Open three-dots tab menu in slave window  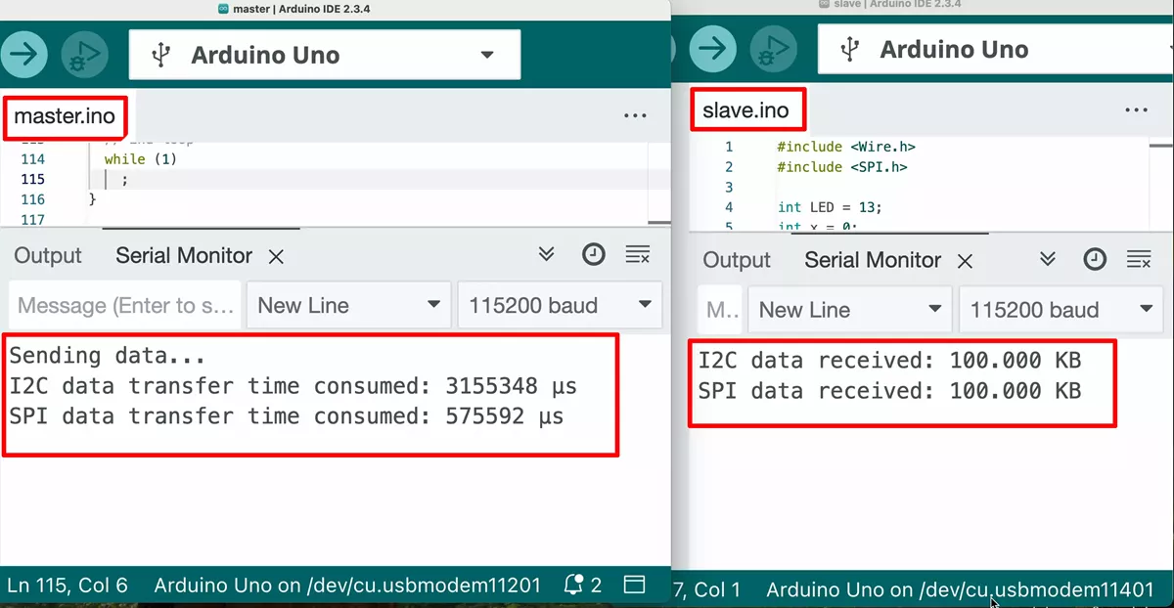pyautogui.click(x=1136, y=110)
